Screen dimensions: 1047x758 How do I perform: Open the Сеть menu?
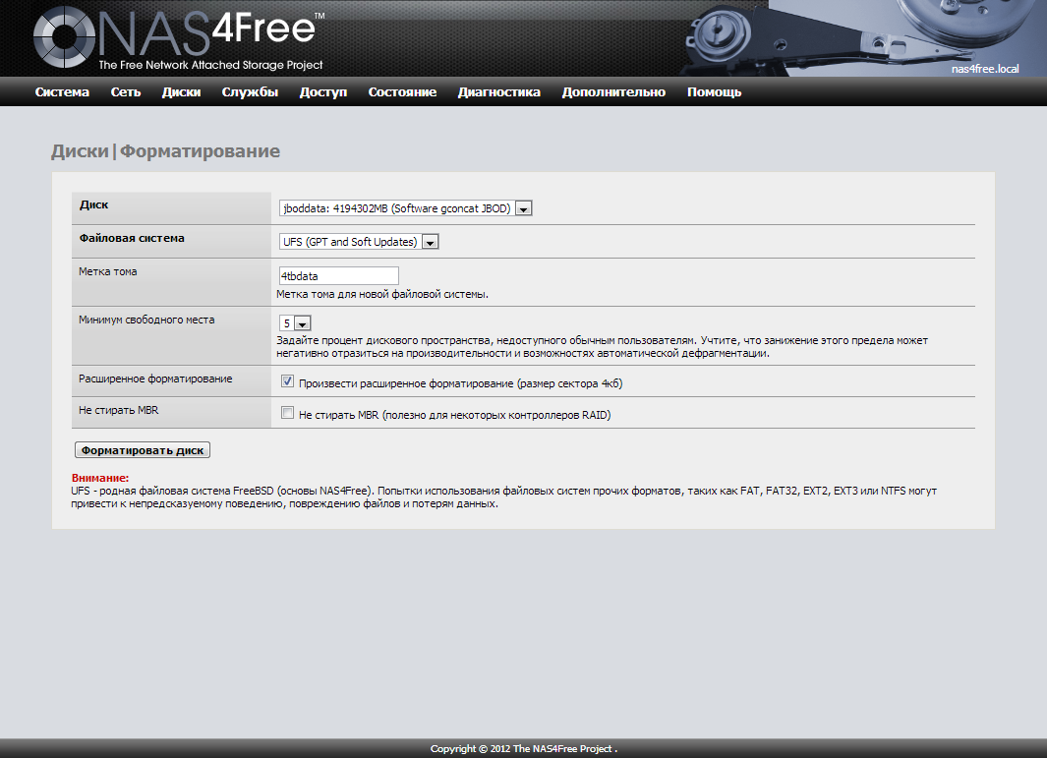point(126,92)
